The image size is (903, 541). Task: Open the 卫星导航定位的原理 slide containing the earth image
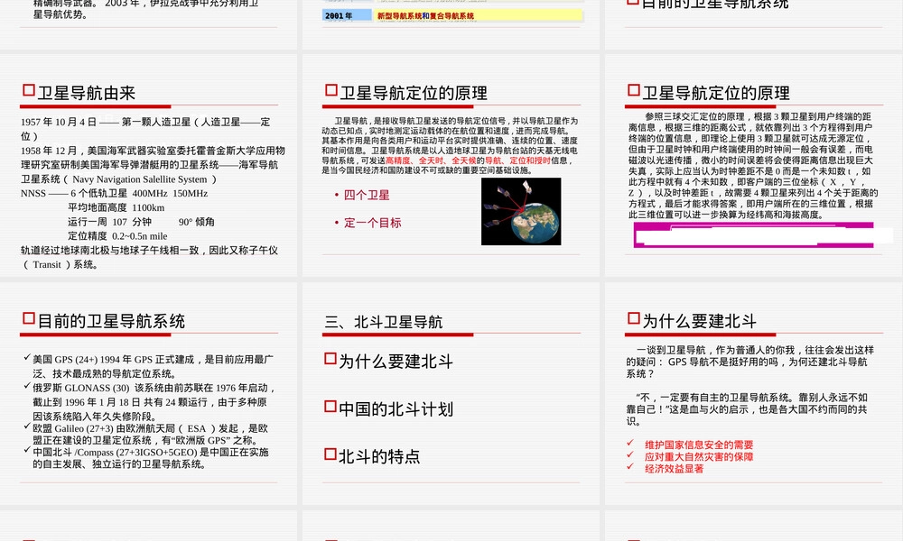[x=451, y=166]
